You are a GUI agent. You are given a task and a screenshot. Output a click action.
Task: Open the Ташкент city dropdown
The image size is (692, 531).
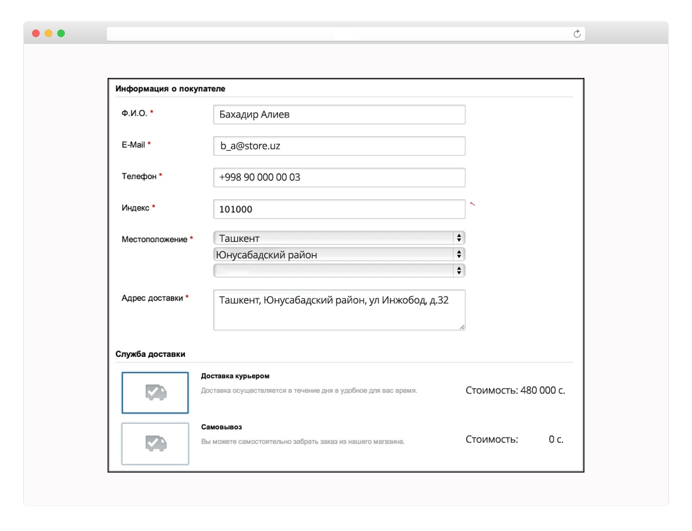tap(339, 238)
